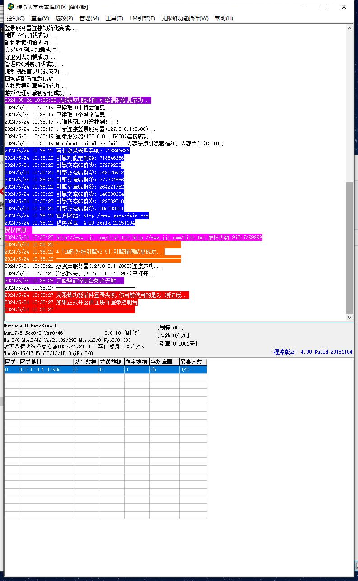Open the 查看(V) menu
The height and width of the screenshot is (581, 358).
[40, 18]
